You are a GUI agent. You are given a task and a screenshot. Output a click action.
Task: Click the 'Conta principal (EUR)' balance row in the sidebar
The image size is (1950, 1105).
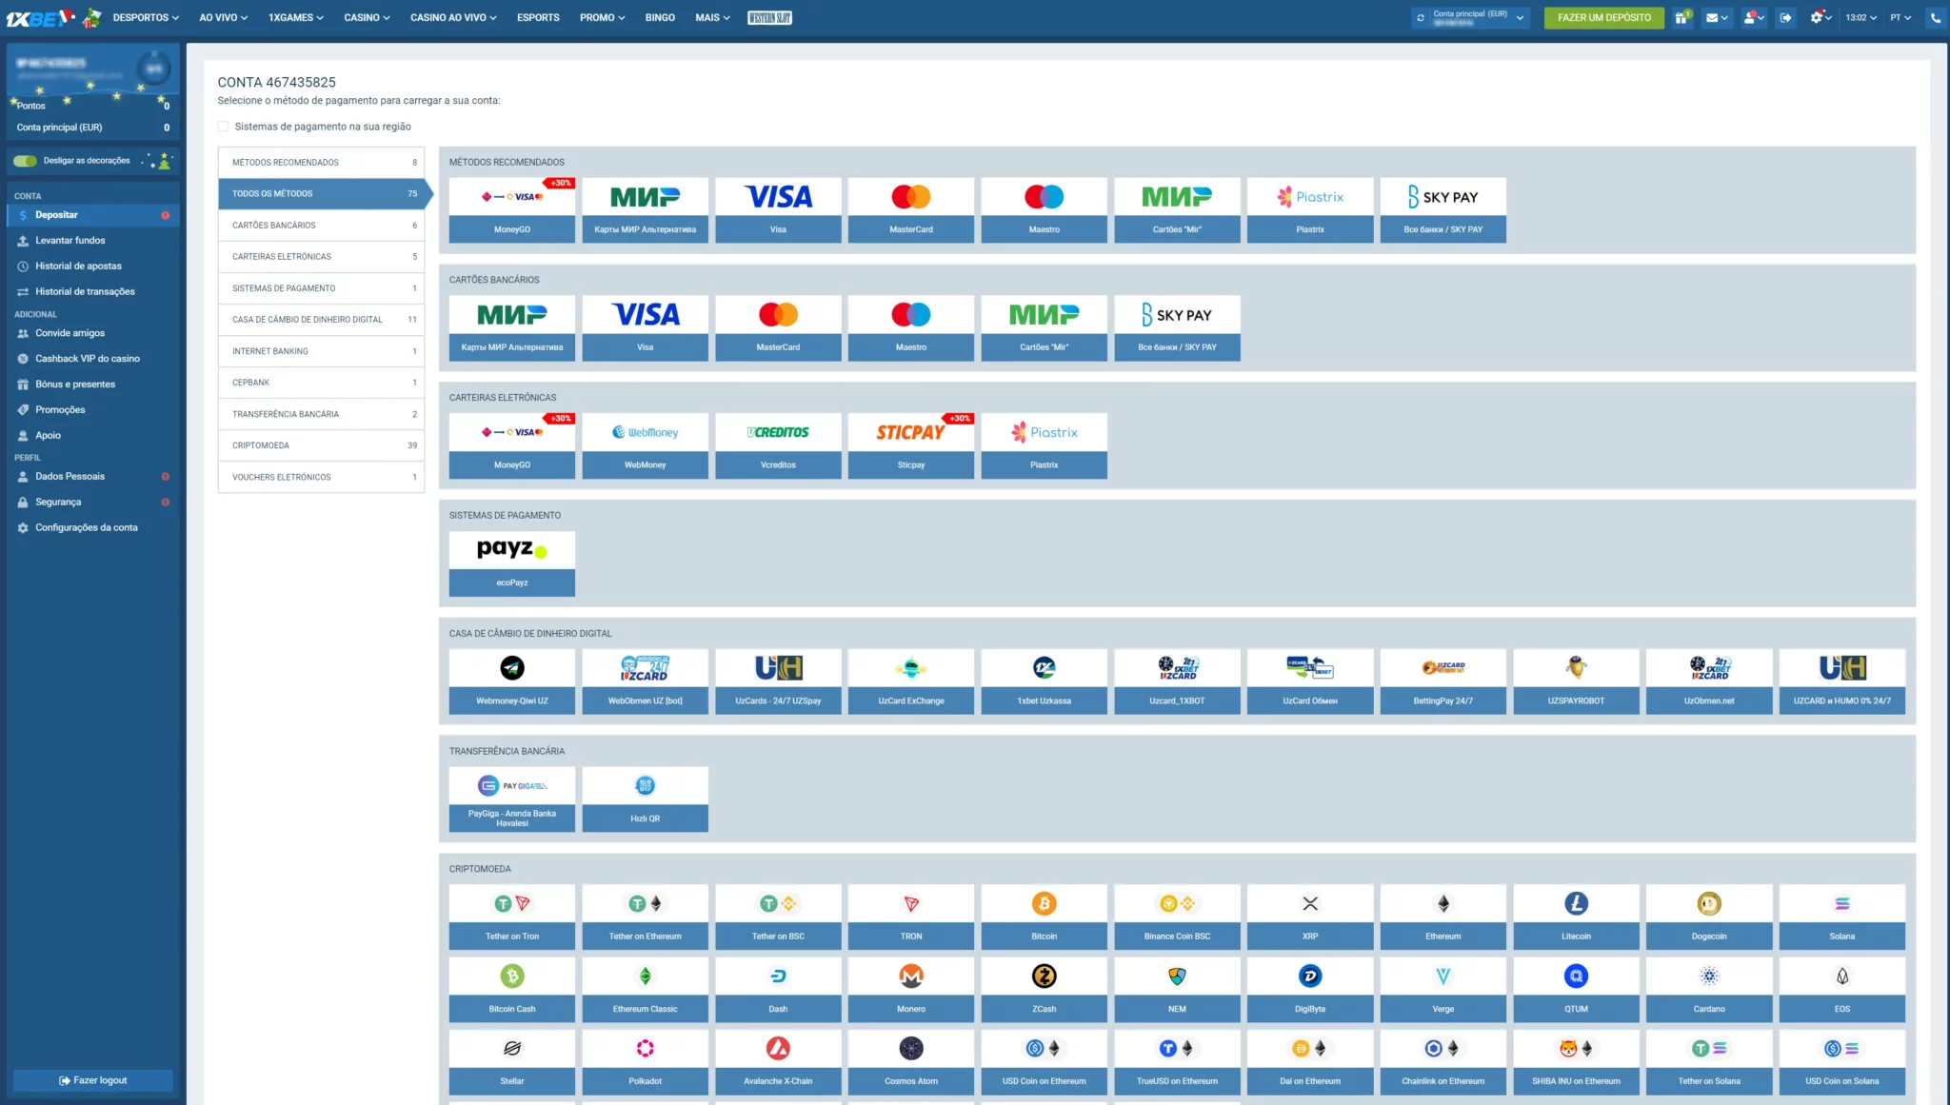[x=92, y=128]
